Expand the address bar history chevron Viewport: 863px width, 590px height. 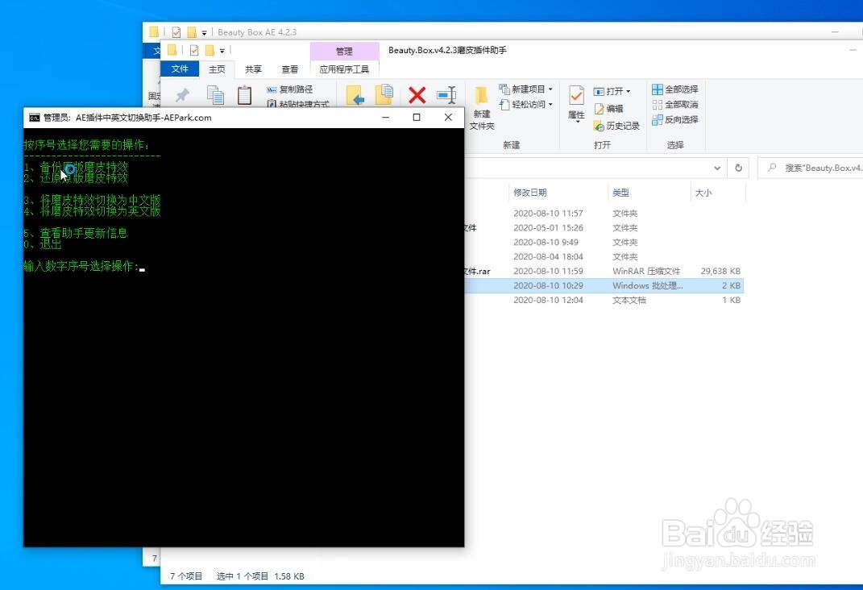717,168
